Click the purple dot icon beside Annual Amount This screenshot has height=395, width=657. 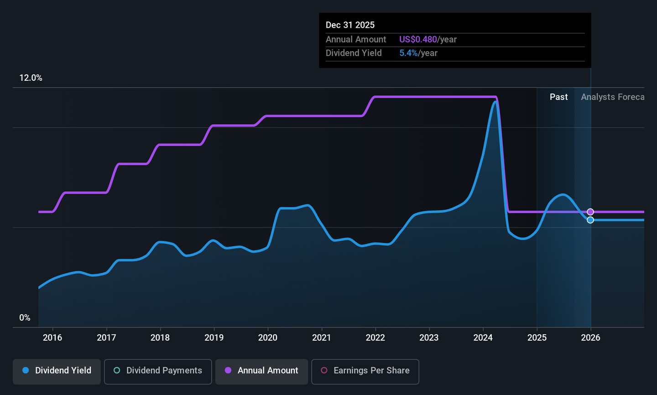tap(228, 370)
